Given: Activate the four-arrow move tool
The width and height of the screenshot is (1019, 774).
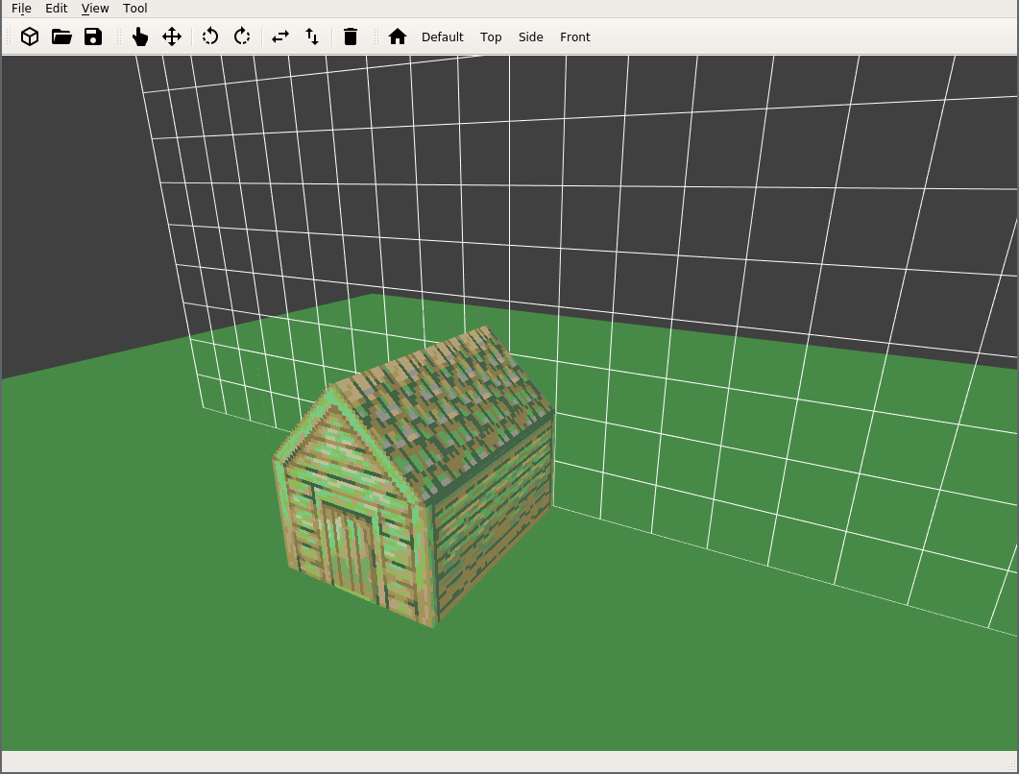Looking at the screenshot, I should pyautogui.click(x=172, y=36).
